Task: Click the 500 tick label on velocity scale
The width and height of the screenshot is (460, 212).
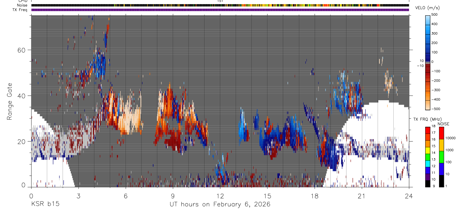Action: [x=435, y=15]
